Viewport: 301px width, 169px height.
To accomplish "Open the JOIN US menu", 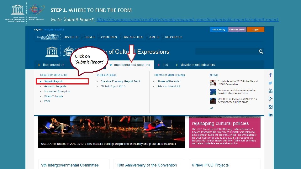I will click(154, 37).
